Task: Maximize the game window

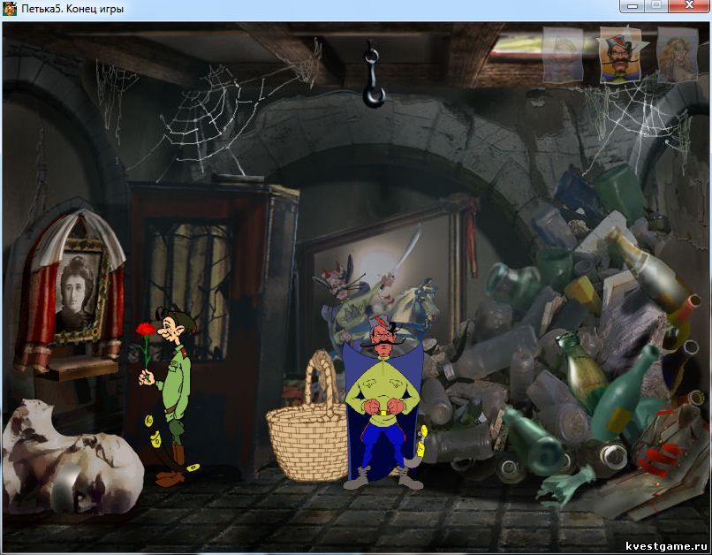Action: [x=656, y=5]
